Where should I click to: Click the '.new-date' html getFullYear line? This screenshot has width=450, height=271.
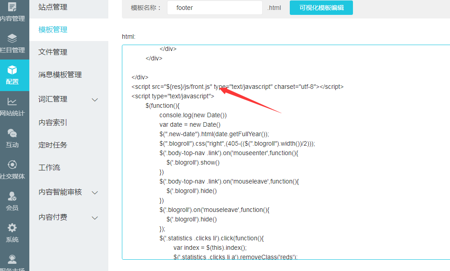214,134
